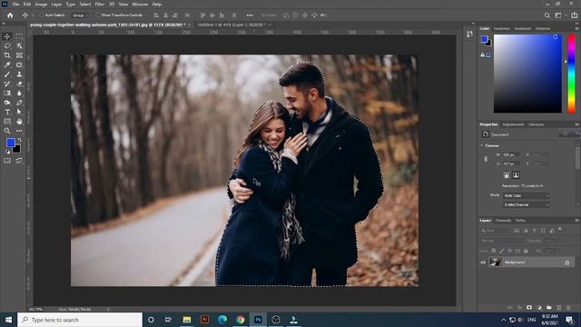The height and width of the screenshot is (327, 581).
Task: Click the Background layer thumbnail
Action: [x=496, y=263]
